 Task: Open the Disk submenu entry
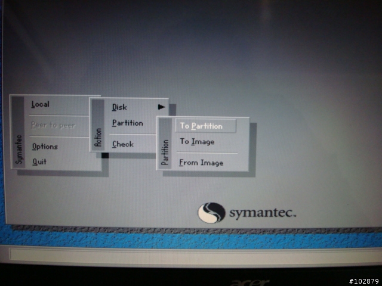click(119, 107)
